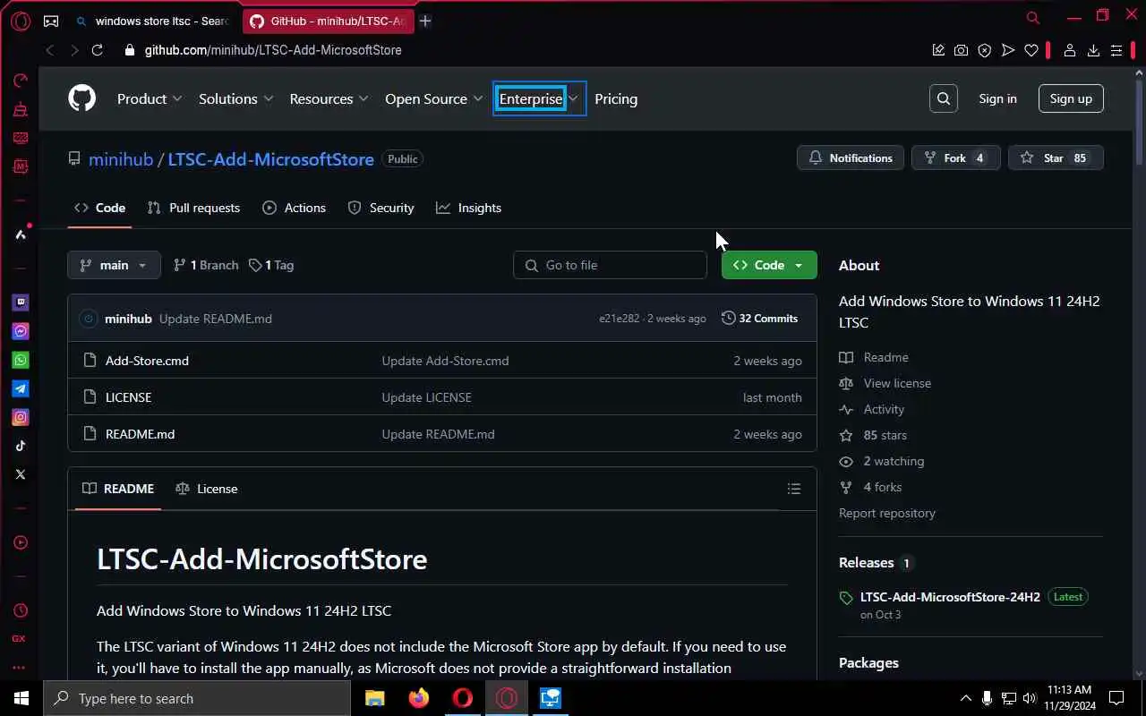Open Easy Setup sliders icon
The image size is (1146, 716).
[1116, 50]
